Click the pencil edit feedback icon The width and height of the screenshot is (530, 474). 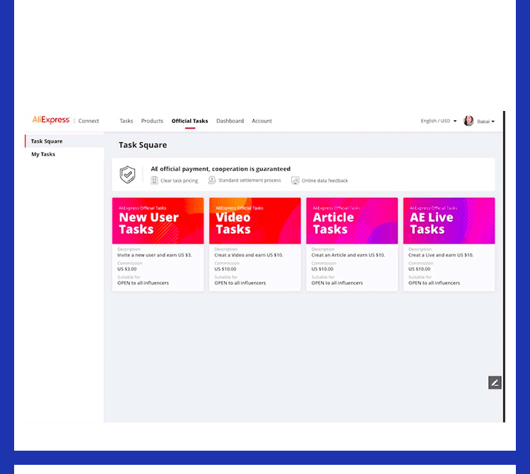tap(495, 382)
